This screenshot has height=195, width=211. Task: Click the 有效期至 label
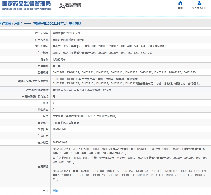click(43, 142)
